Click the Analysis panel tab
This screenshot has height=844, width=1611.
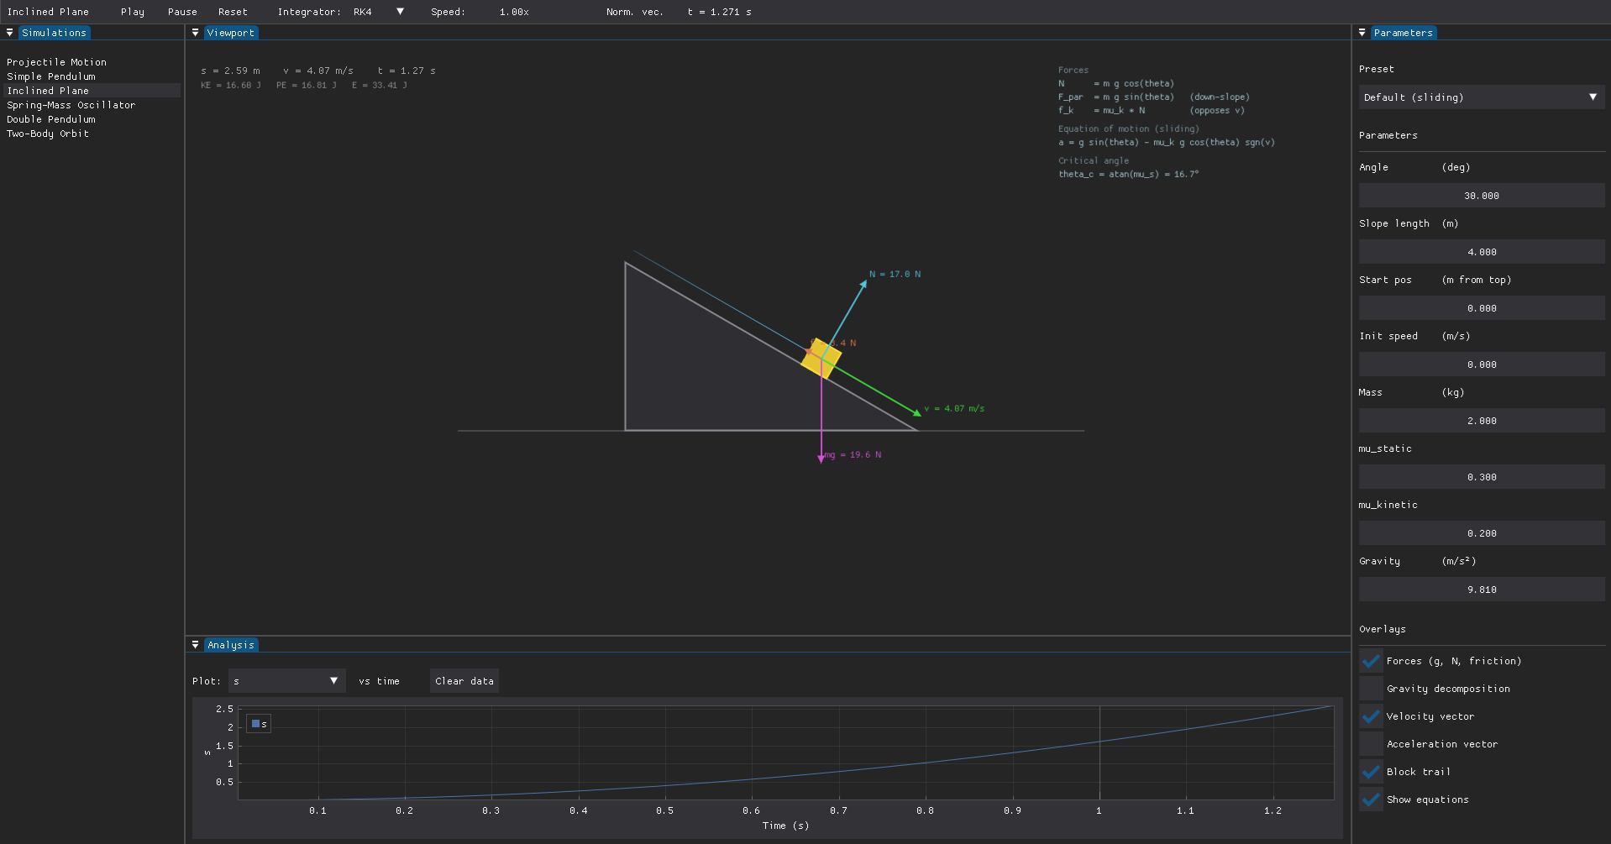click(231, 645)
